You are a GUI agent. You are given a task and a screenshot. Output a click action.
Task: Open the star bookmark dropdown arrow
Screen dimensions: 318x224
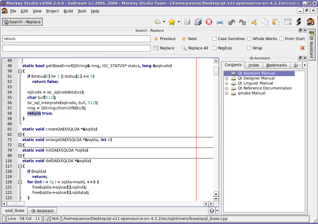pyautogui.click(x=179, y=22)
